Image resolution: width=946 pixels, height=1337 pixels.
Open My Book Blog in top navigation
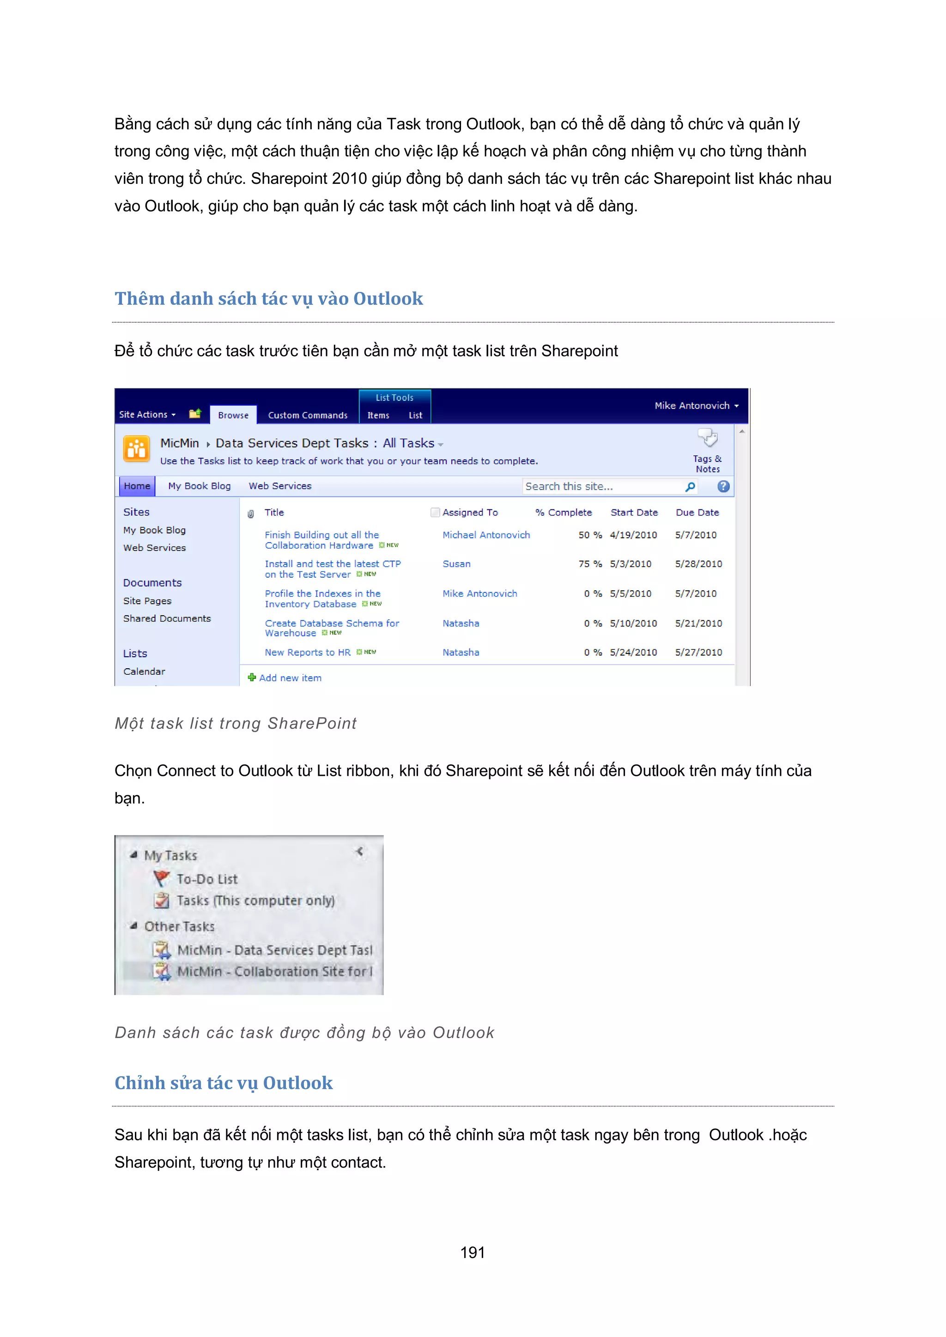click(199, 486)
